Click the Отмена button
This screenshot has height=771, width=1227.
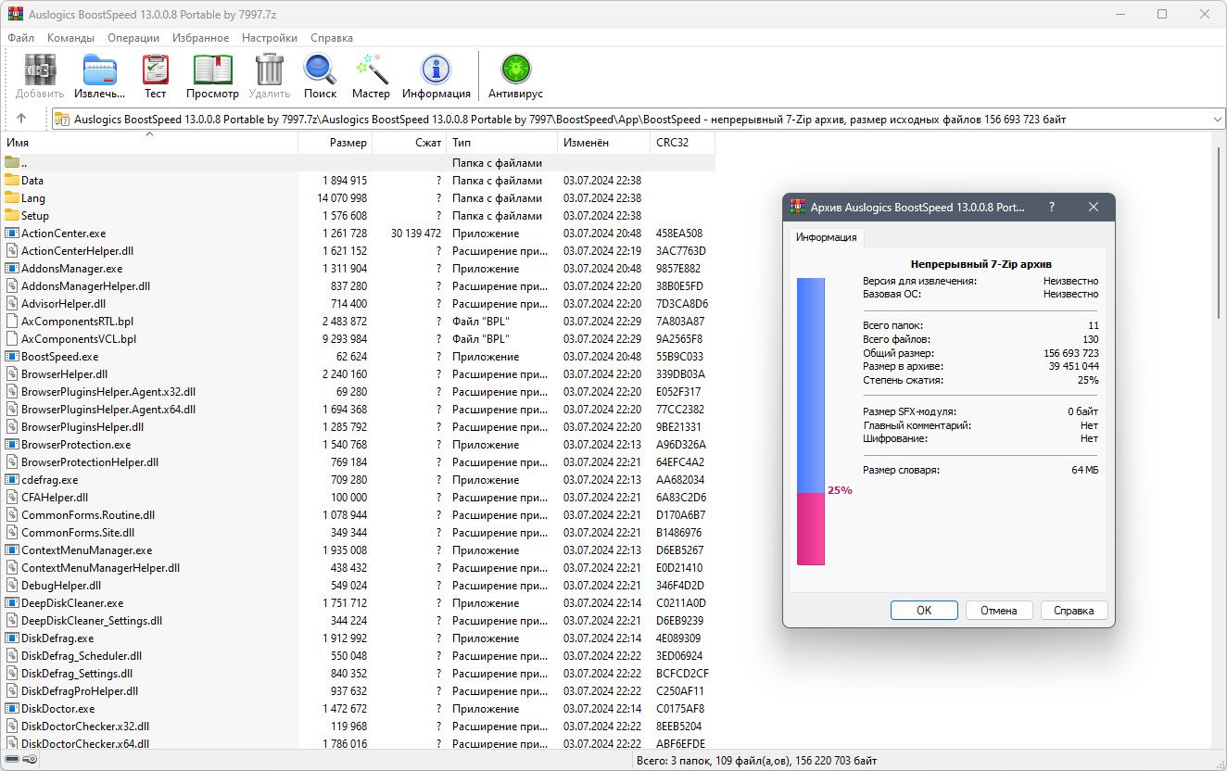click(999, 610)
